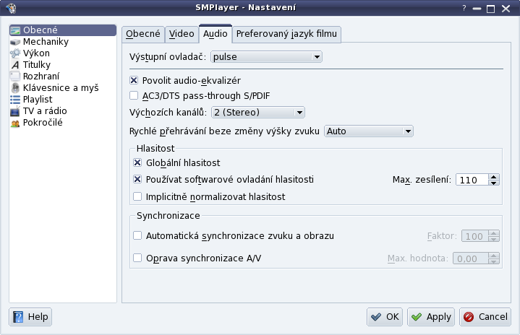Click the SMPlayer app icon in title bar
This screenshot has height=335, width=520.
11,8
